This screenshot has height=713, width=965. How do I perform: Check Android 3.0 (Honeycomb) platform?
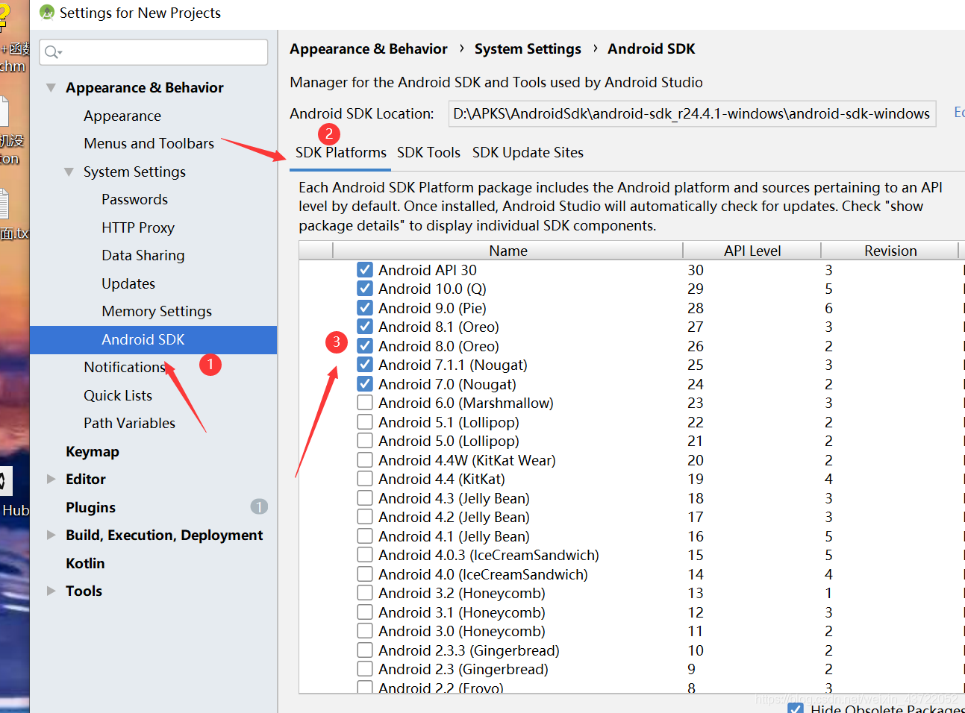tap(365, 631)
